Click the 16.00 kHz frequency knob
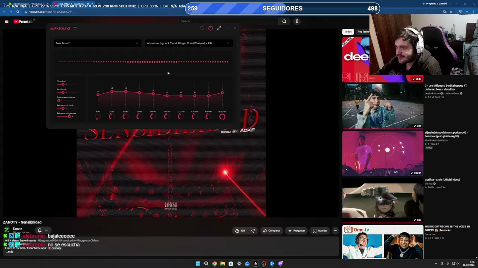 coord(222,117)
